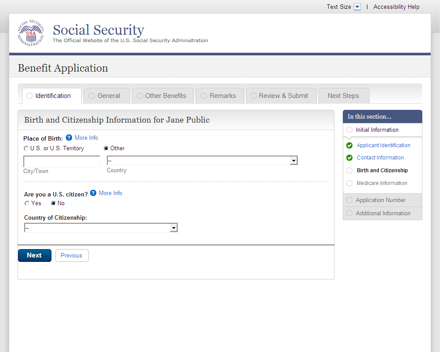Click the circle icon beside Initial Information

349,130
